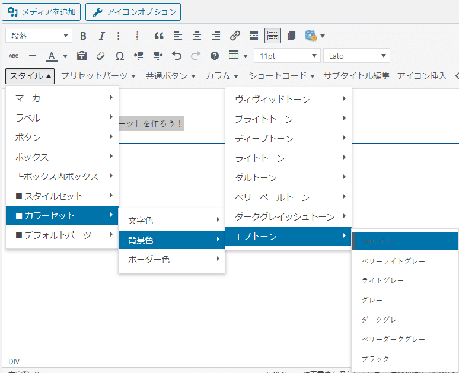The height and width of the screenshot is (373, 459).
Task: Open the text color picker arrow
Action: click(65, 56)
